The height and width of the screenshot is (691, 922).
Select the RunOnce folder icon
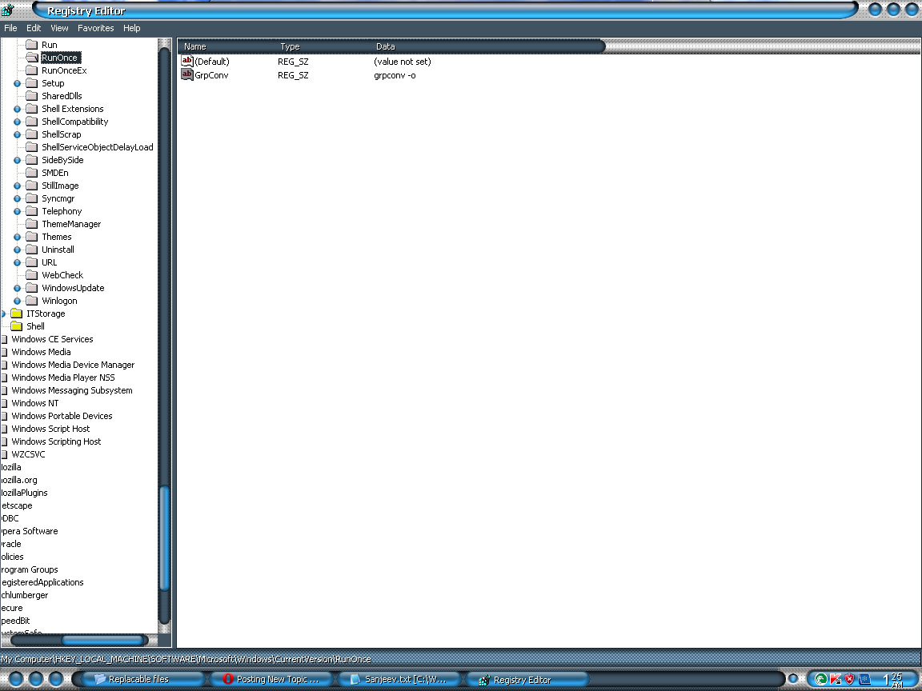32,58
